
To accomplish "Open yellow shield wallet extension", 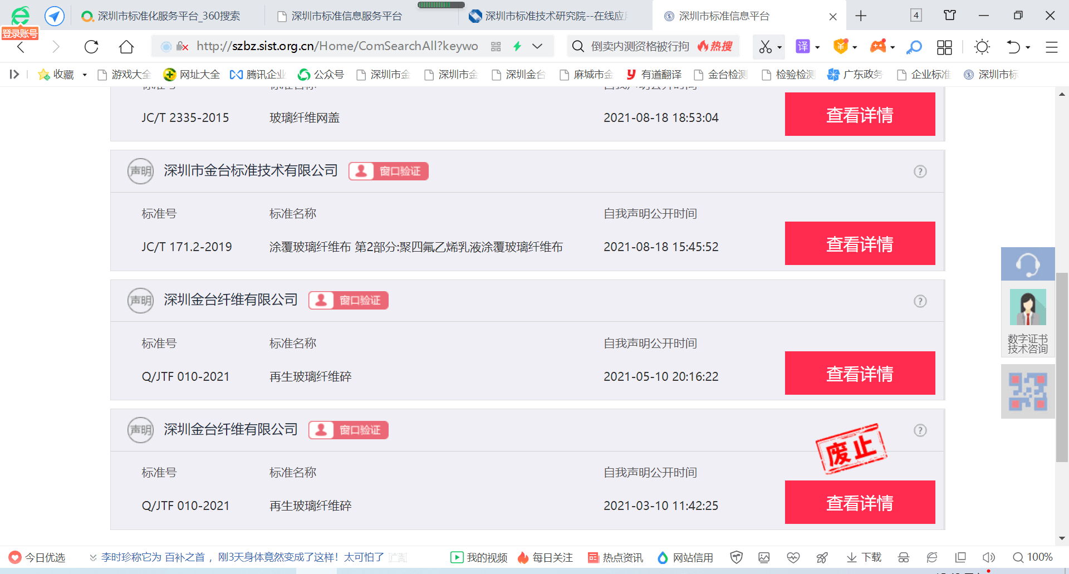I will 840,46.
